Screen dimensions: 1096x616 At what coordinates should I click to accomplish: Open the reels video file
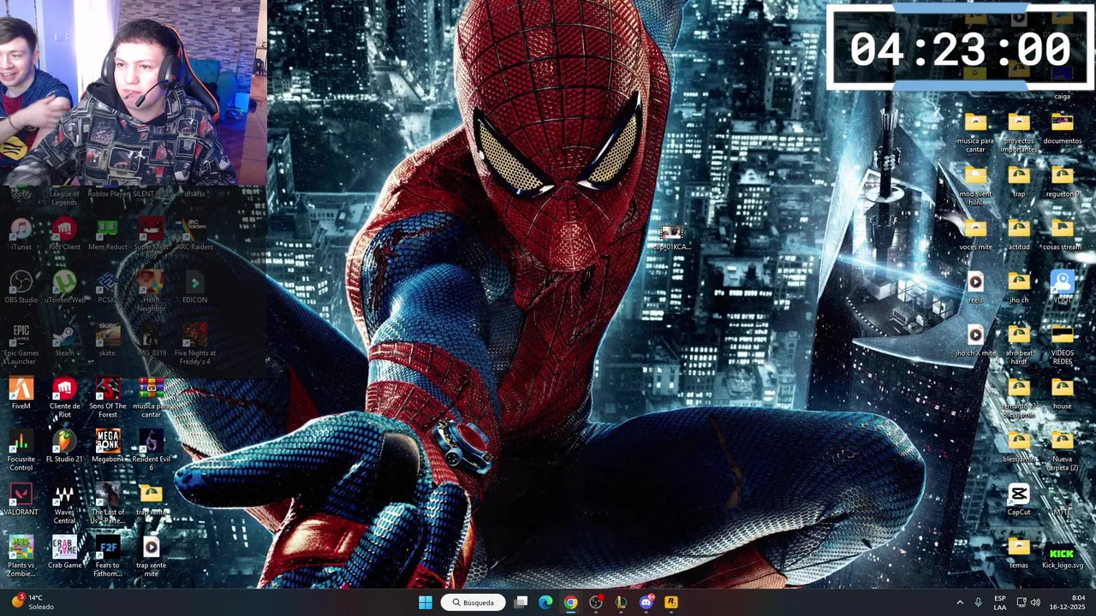click(x=975, y=287)
